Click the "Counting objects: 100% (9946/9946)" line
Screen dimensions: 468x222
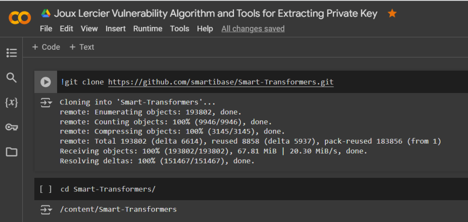(166, 122)
